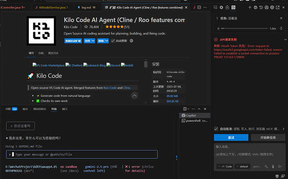The height and width of the screenshot is (179, 288).
Task: Open the robot-face panel icon in sidebar header
Action: point(227,8)
